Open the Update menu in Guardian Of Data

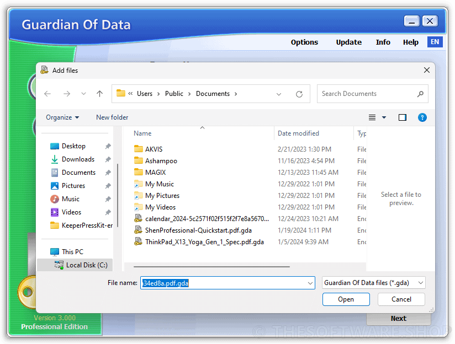pyautogui.click(x=349, y=42)
